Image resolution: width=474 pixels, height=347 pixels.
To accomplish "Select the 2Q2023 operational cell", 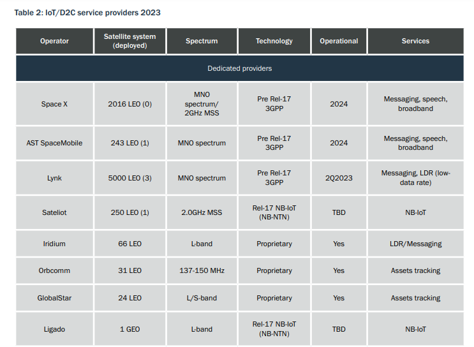I will tap(339, 177).
